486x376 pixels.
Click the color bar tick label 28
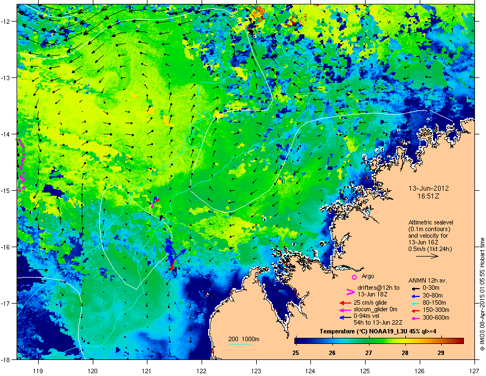405,353
